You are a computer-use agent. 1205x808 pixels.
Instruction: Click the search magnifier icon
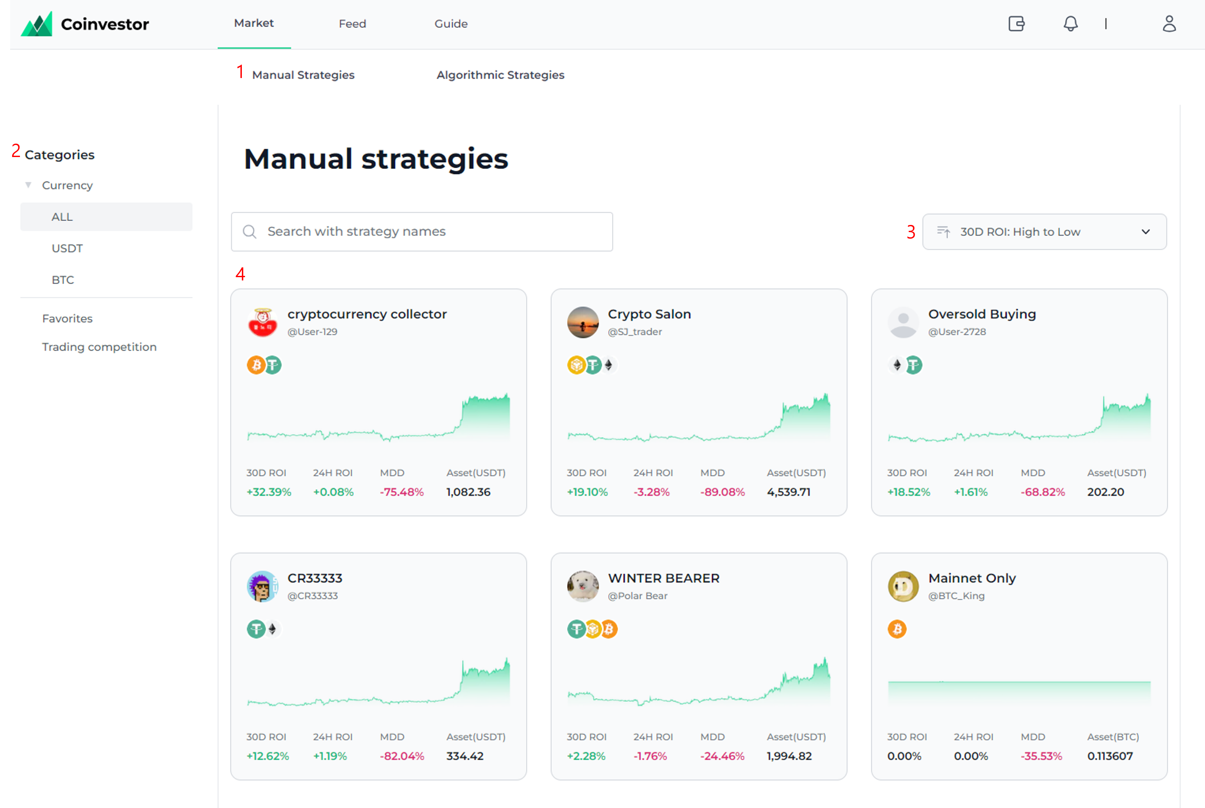click(250, 232)
